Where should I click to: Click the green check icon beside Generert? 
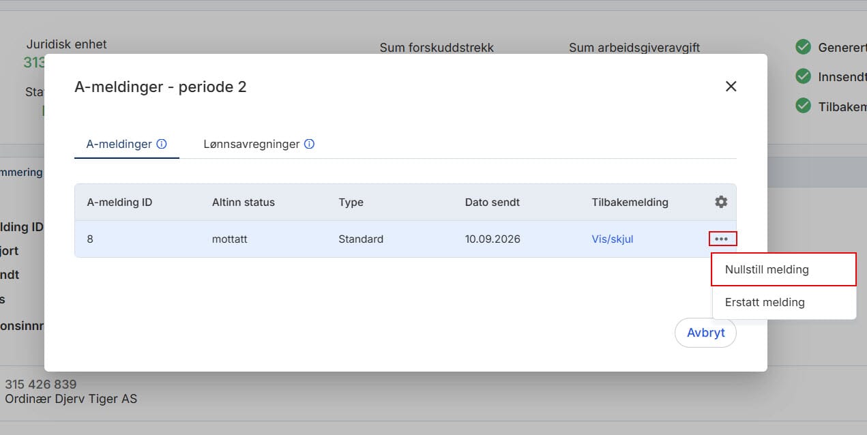[x=803, y=48]
